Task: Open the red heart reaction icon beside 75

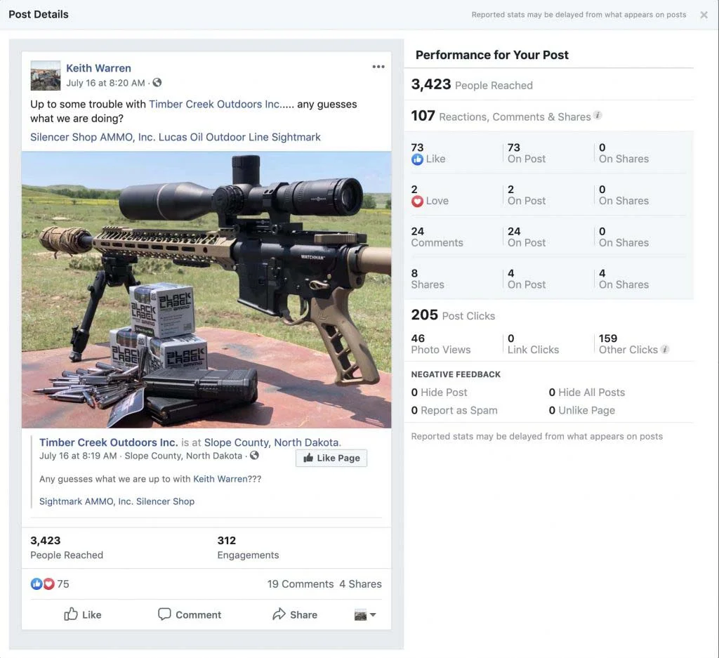Action: click(x=48, y=584)
